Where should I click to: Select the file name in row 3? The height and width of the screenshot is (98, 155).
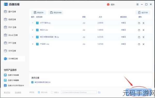(49, 37)
